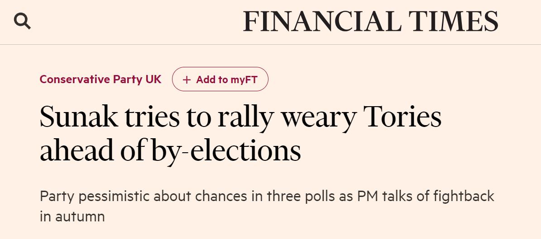Screen dimensions: 541x239
Task: Click the Sunak tries to rally headline
Action: click(x=240, y=117)
